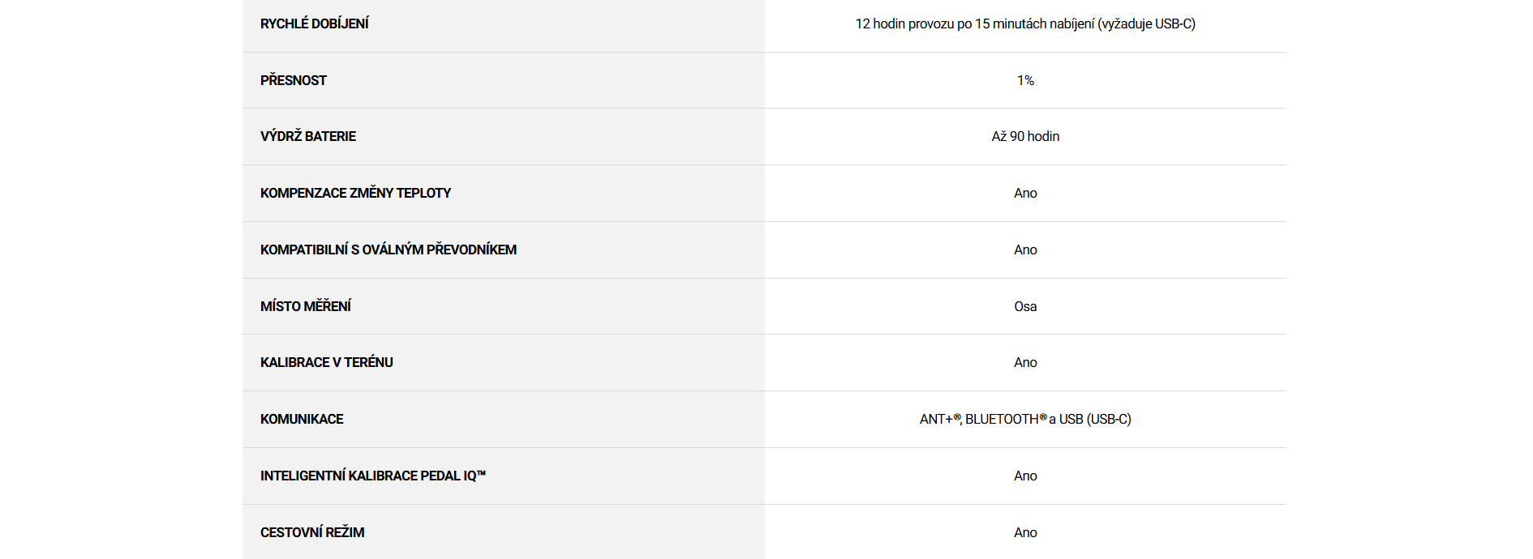Click the KALIBRACE V TERÉNU label
The image size is (1533, 559).
point(326,362)
